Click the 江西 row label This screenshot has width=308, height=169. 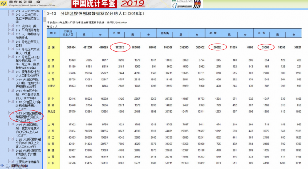(x=51, y=157)
